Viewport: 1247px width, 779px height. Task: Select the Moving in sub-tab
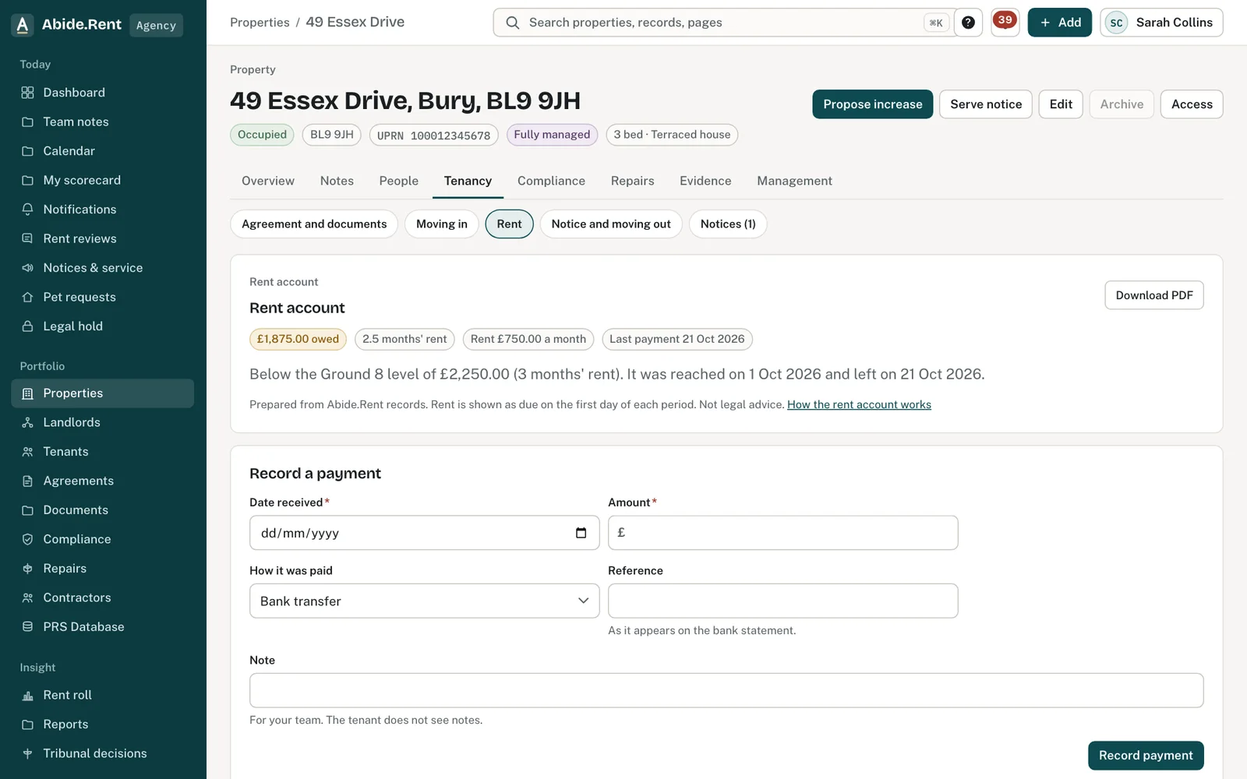[442, 224]
